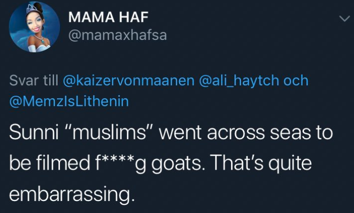
Task: Visit the @ali_haytch profile mention
Action: 239,81
